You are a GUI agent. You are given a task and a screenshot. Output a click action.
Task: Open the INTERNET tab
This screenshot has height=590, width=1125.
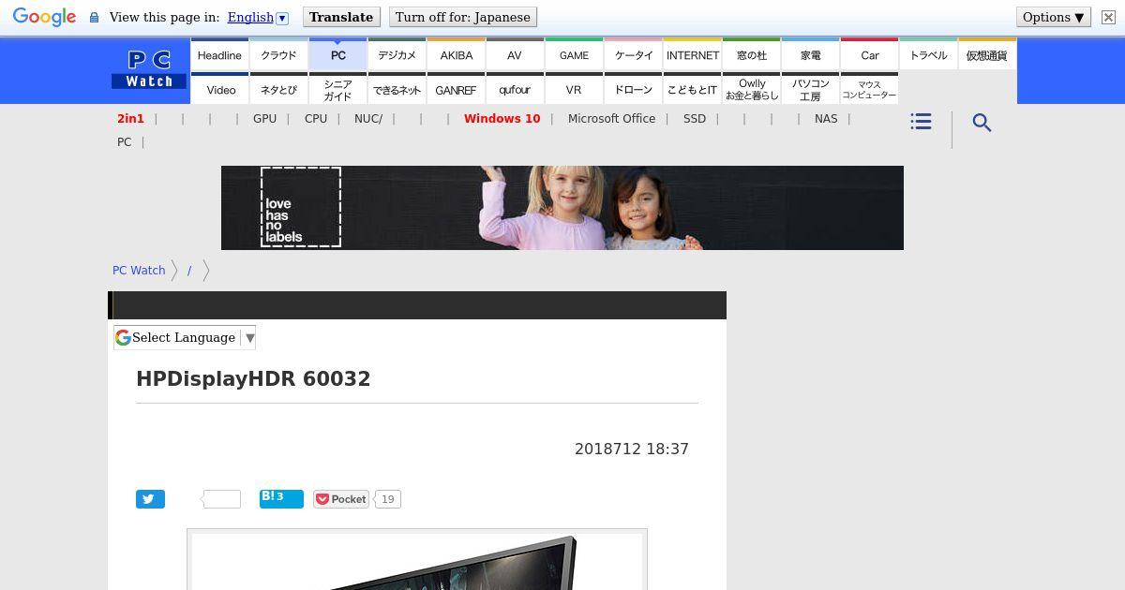point(693,54)
